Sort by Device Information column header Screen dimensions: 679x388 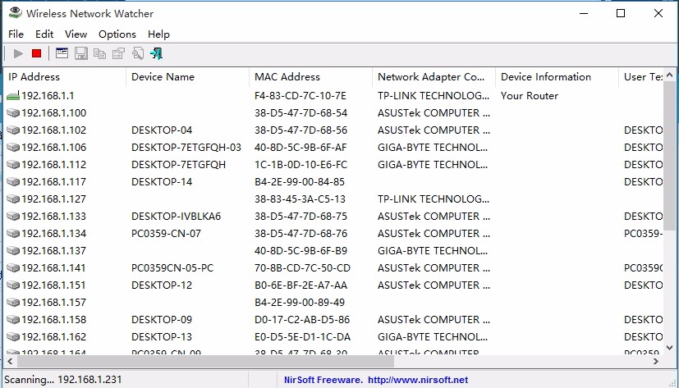tap(557, 77)
